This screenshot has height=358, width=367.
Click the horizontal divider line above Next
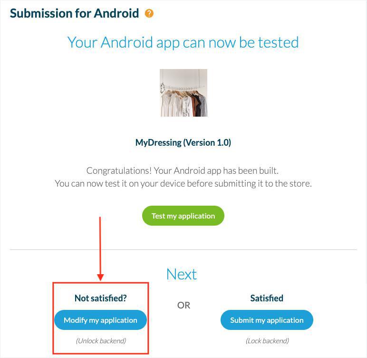[183, 249]
